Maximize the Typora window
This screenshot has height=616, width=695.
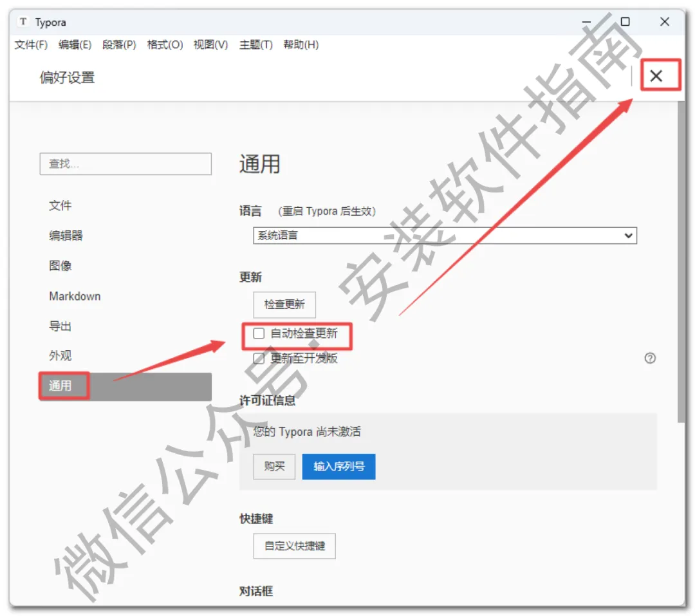(x=625, y=22)
